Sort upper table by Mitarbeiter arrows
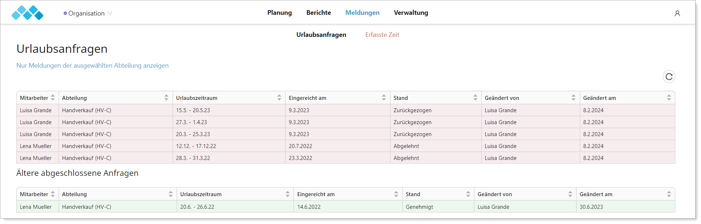Viewport: 701px width, 224px height. pyautogui.click(x=53, y=98)
